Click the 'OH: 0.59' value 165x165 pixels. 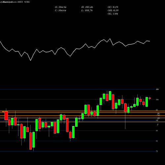click(x=113, y=11)
